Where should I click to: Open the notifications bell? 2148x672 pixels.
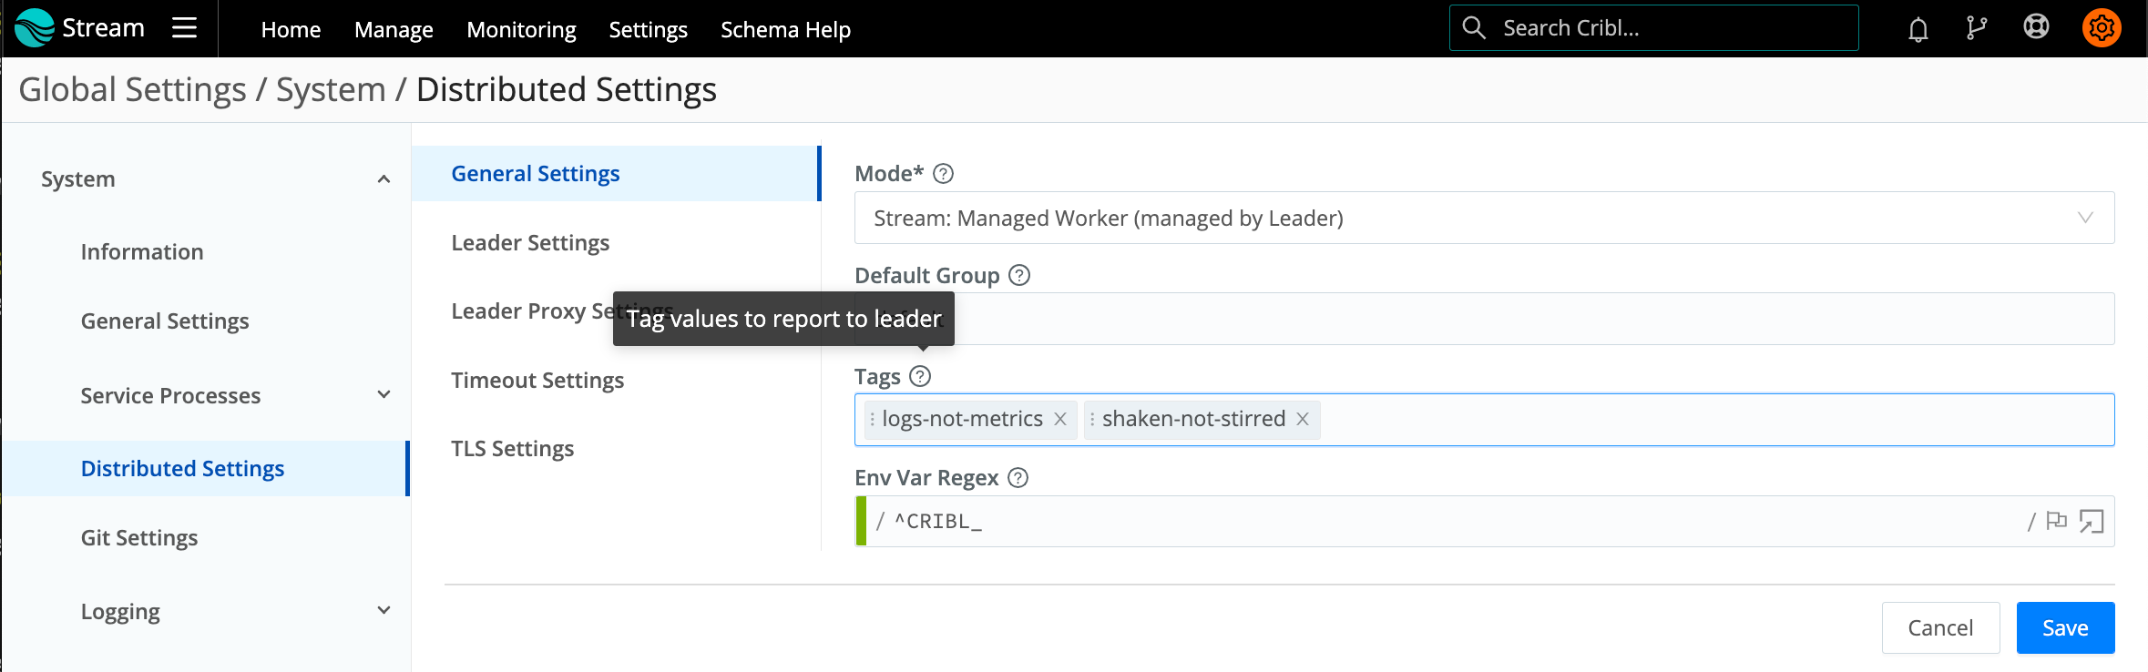pos(1918,29)
